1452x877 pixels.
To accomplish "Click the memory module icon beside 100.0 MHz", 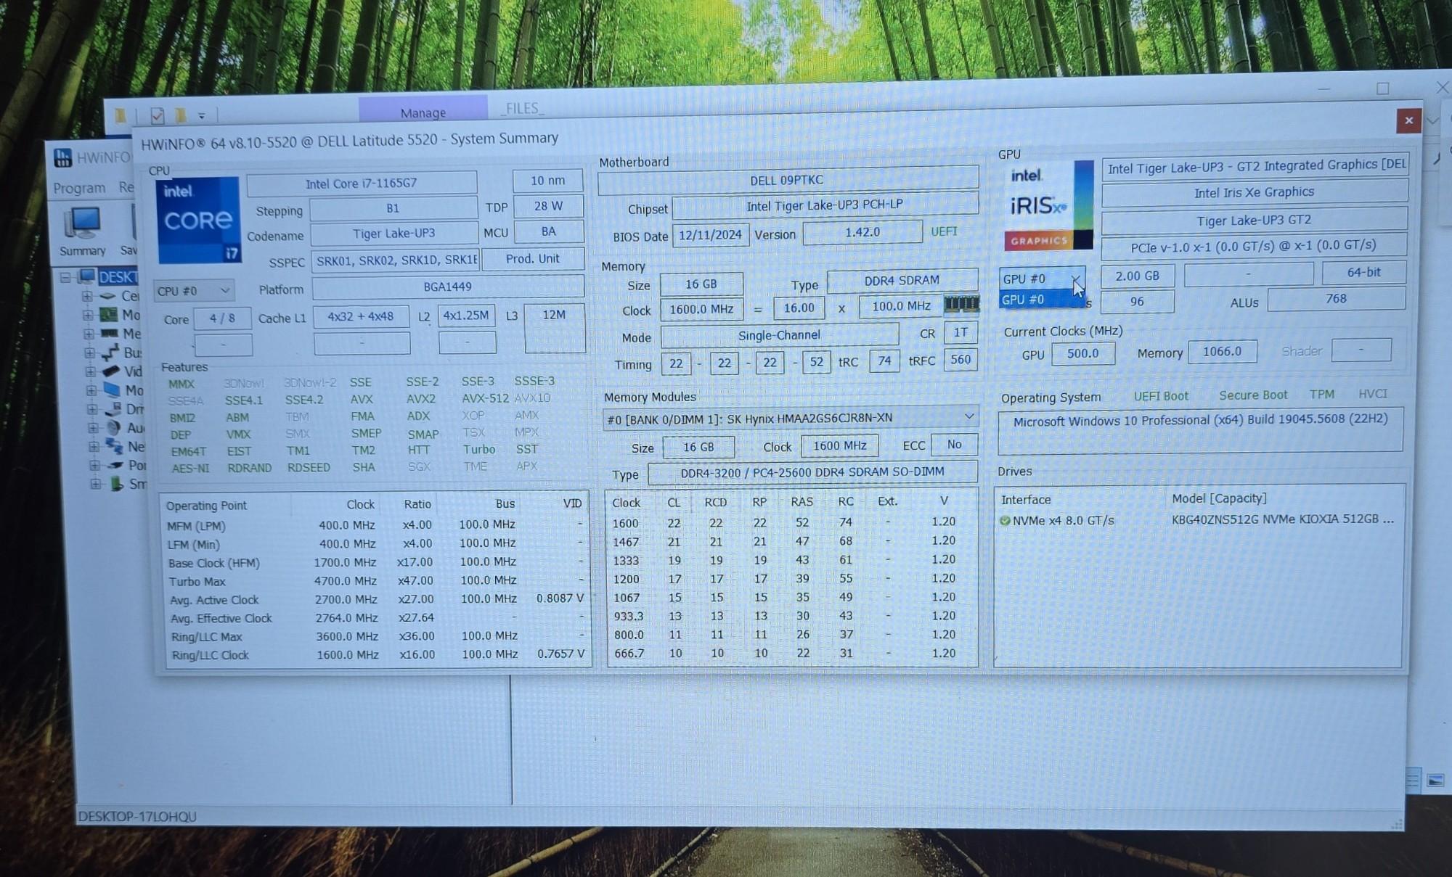I will (x=961, y=304).
